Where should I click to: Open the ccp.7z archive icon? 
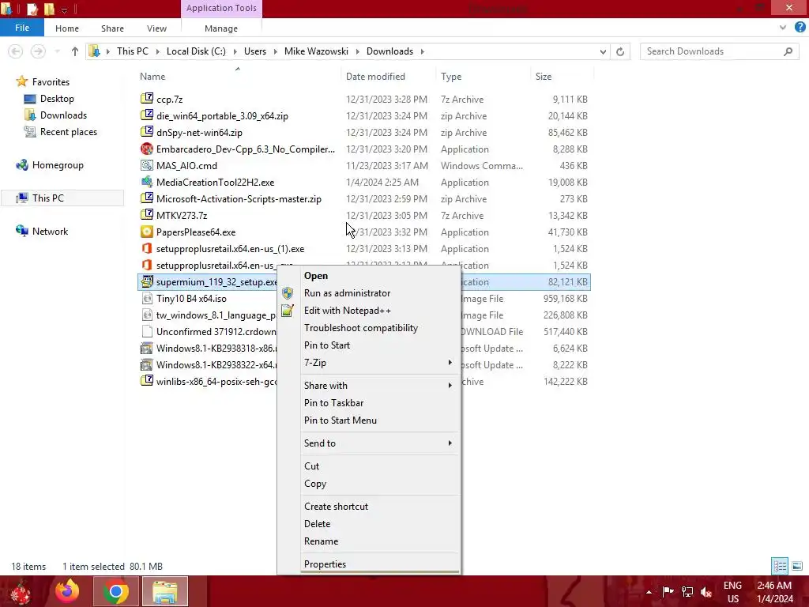click(147, 98)
